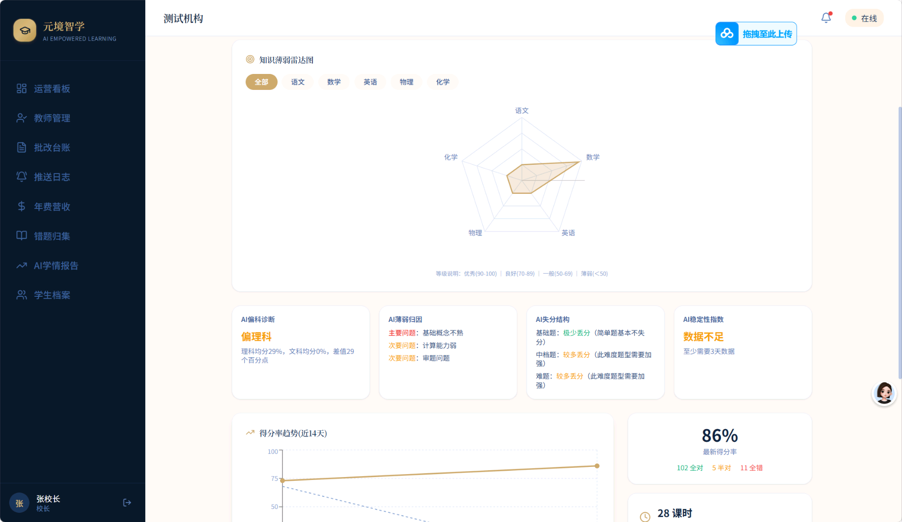Viewport: 902px width, 522px height.
Task: Click the 学生档案 people icon
Action: coord(21,295)
